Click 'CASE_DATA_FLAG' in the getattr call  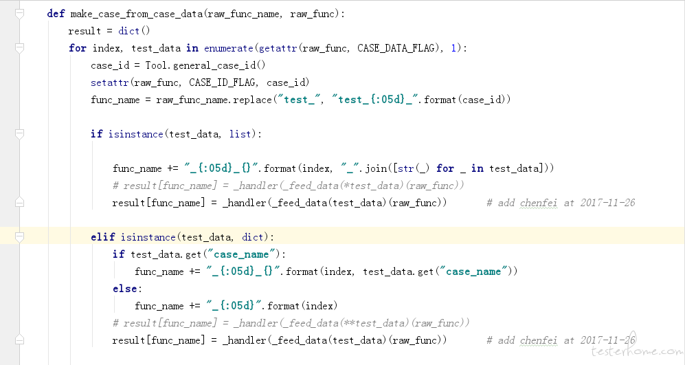[396, 48]
